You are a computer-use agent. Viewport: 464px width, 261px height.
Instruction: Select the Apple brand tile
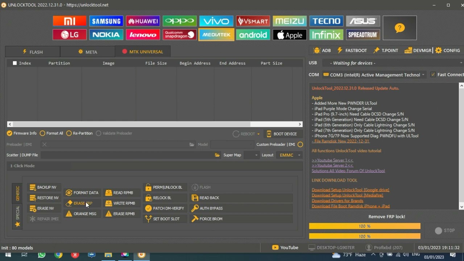(289, 35)
